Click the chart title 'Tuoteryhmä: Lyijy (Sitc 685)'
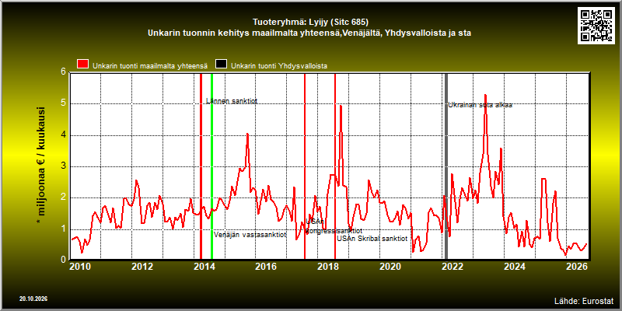The width and height of the screenshot is (622, 311). [311, 22]
